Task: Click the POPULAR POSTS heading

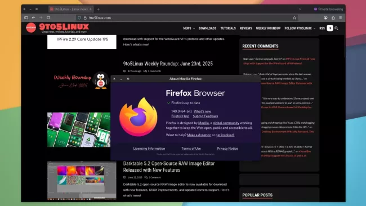Action: click(257, 195)
